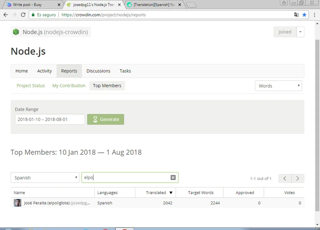320x230 pixels.
Task: Open a new browser tab
Action: 191,5
